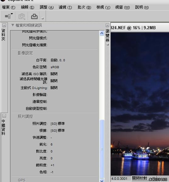Viewport: 169px width, 182px height.
Task: Open the 編輯 (E) menu
Action: pyautogui.click(x=28, y=7)
